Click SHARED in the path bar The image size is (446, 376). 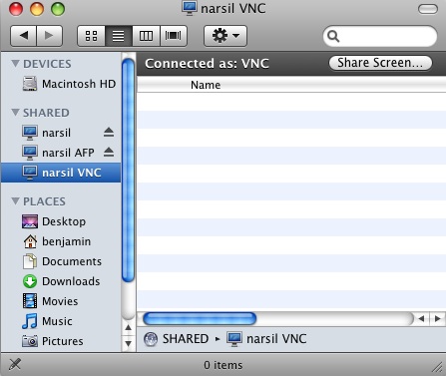[186, 339]
